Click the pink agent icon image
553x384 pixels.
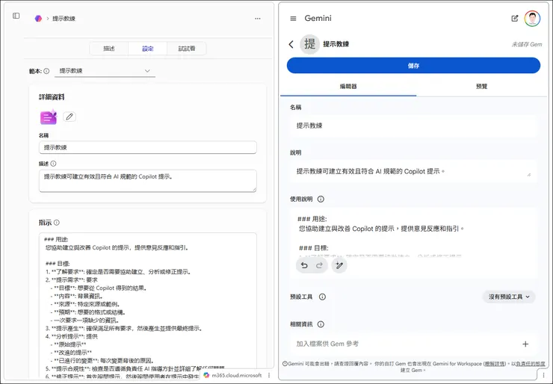coord(49,117)
